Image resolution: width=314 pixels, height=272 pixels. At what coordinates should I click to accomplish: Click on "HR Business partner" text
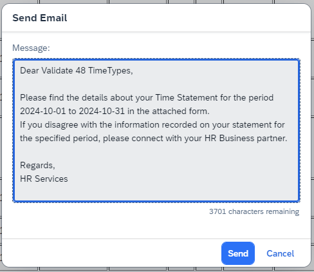[x=246, y=139]
